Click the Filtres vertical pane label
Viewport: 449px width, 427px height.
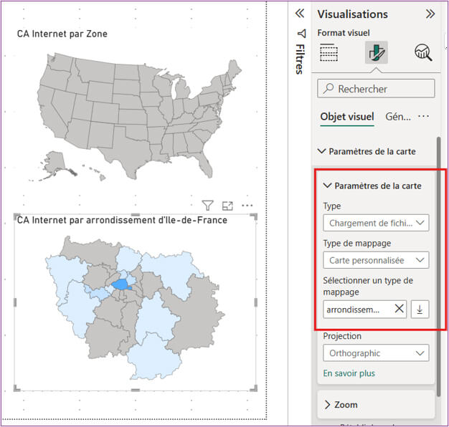tap(300, 59)
